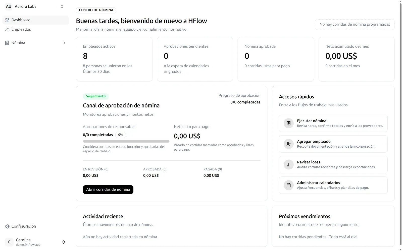Click Carolina's avatar circle
402x251 pixels.
point(9,242)
